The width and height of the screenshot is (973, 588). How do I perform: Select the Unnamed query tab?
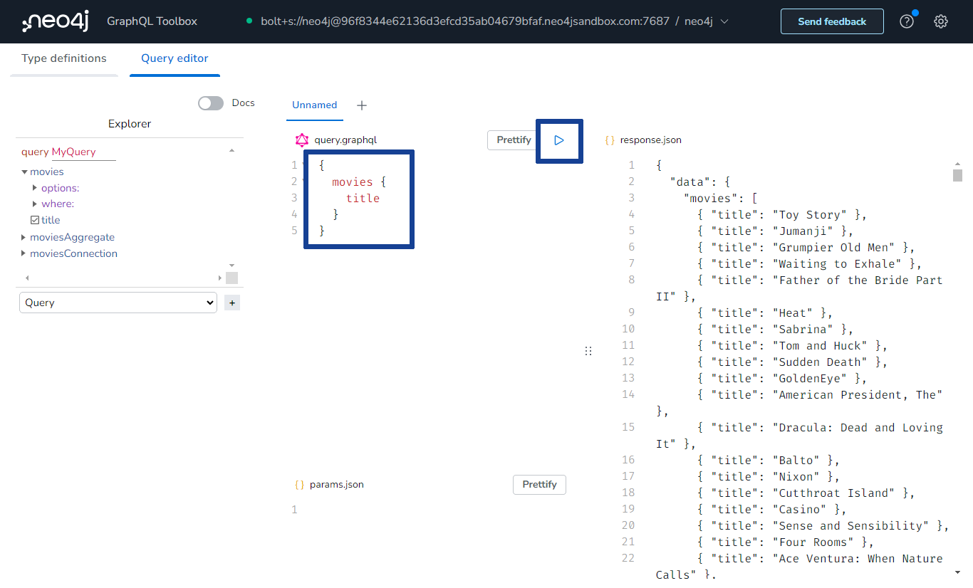pos(314,105)
